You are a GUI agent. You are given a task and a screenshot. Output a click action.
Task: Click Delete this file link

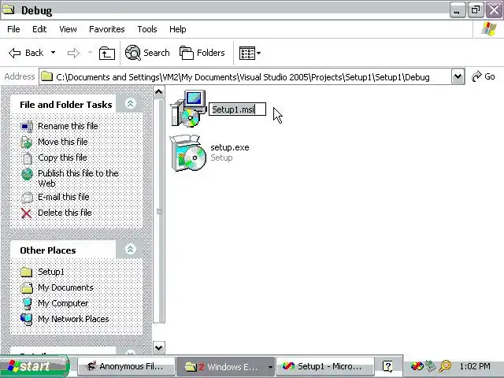65,213
